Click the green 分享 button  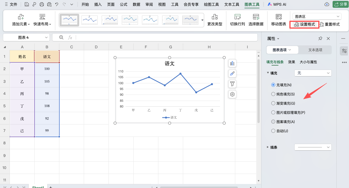pyautogui.click(x=340, y=4)
